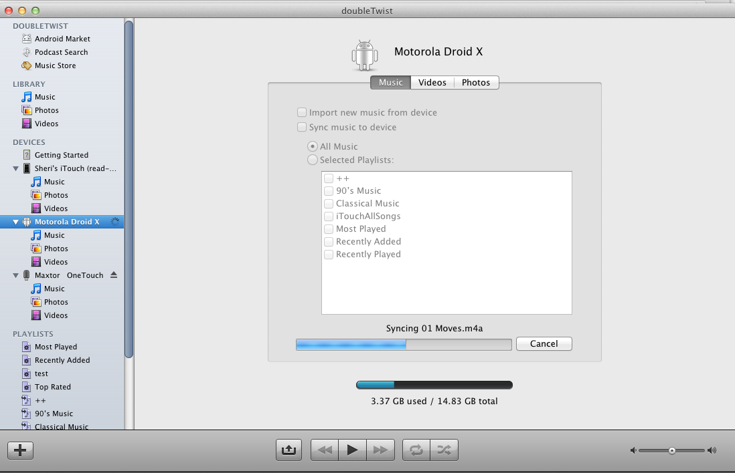
Task: Switch to the Music tab
Action: click(x=390, y=82)
